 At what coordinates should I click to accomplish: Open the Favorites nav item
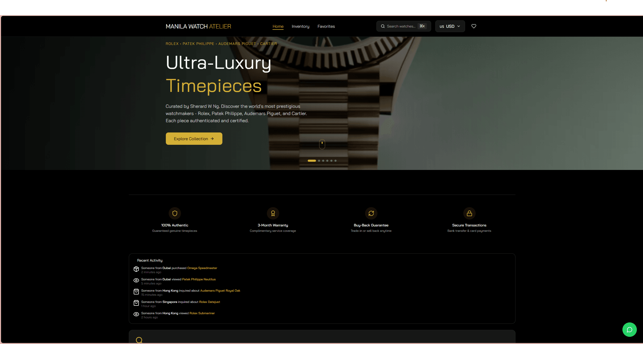(x=326, y=26)
